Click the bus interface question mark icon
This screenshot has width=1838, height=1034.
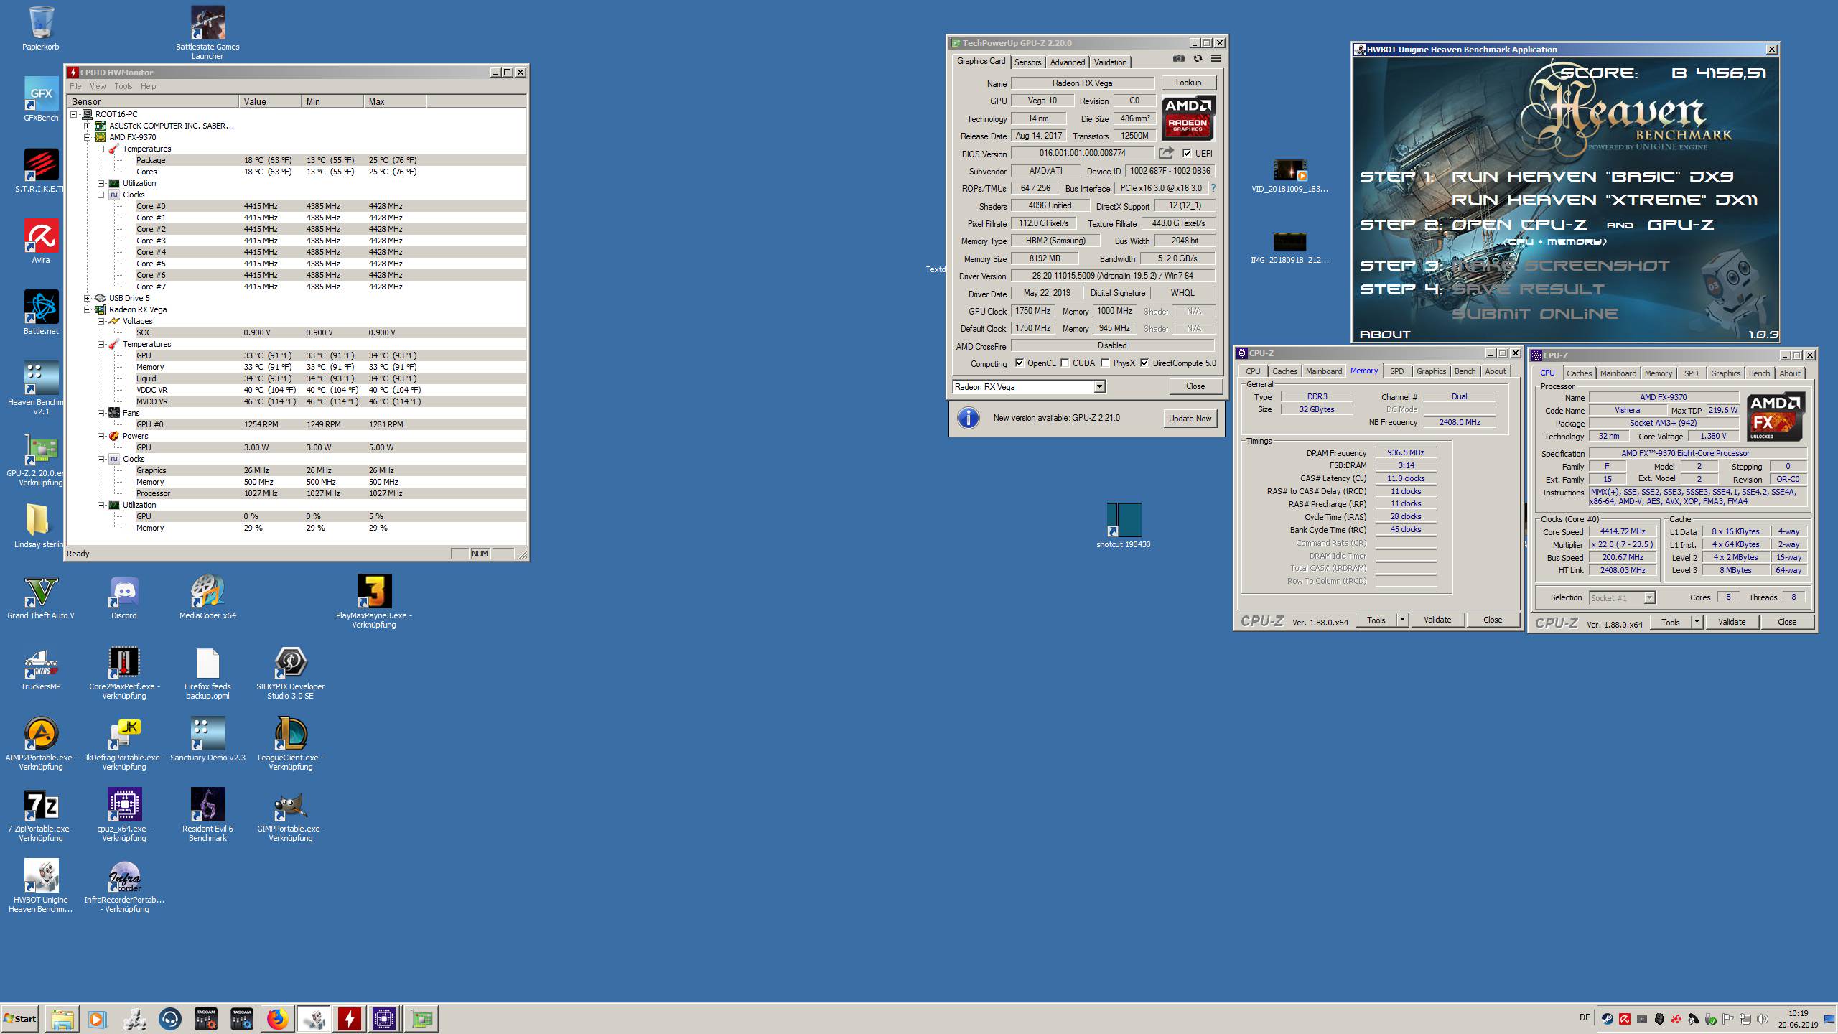coord(1213,188)
